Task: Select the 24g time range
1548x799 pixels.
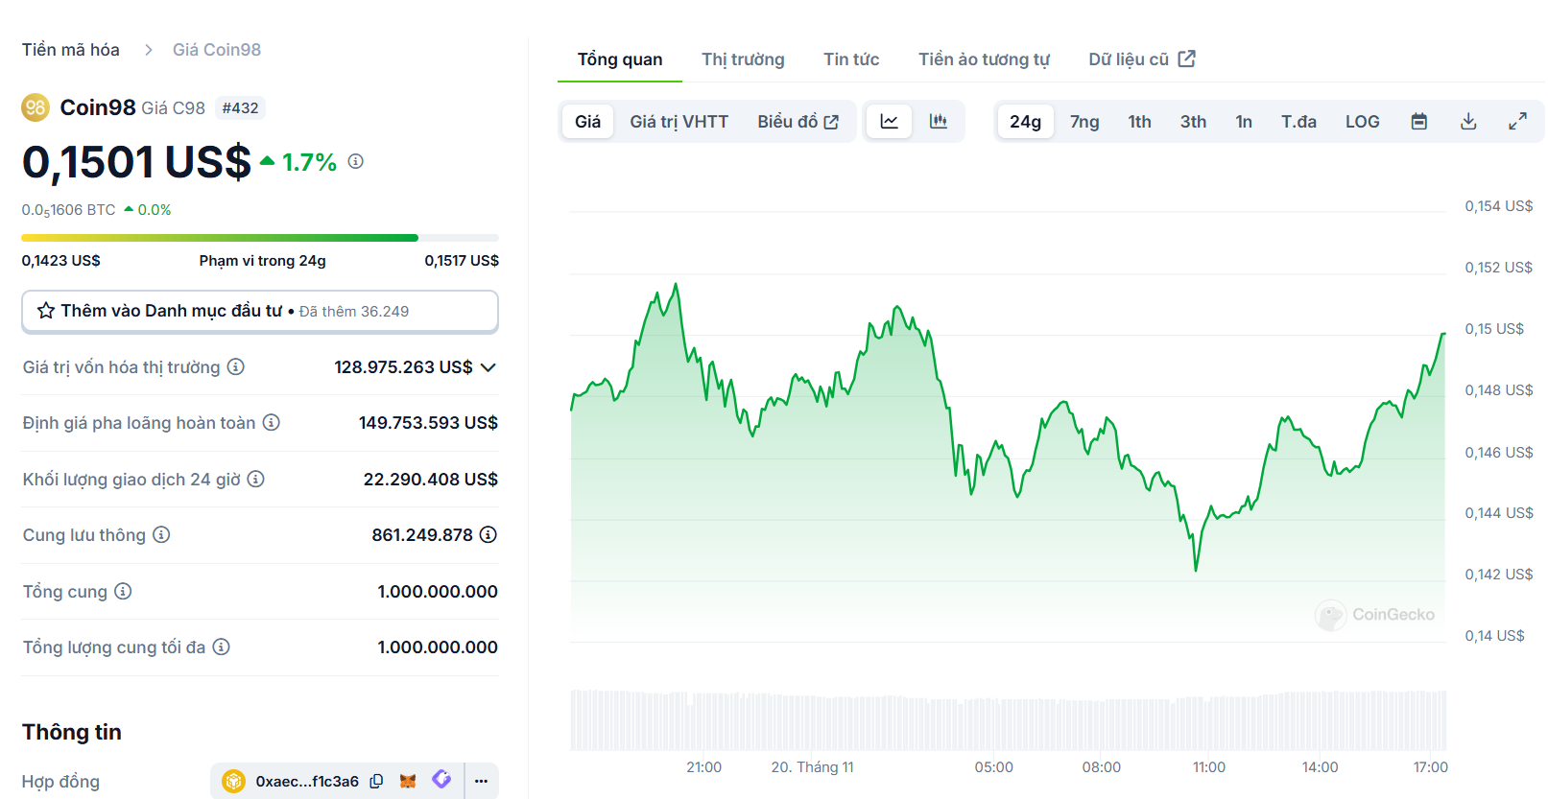Action: [1025, 122]
